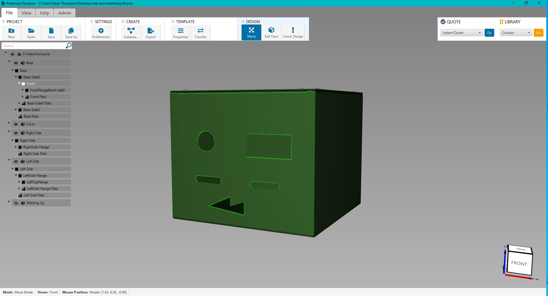Toggle visibility of 5-Sided Enclosure
548x296 pixels.
(13, 54)
